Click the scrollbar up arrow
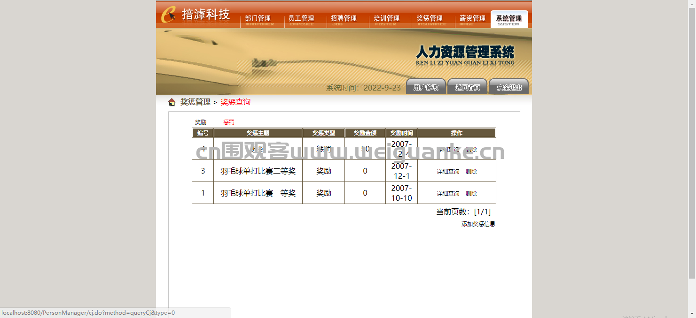The width and height of the screenshot is (696, 318). click(x=692, y=4)
